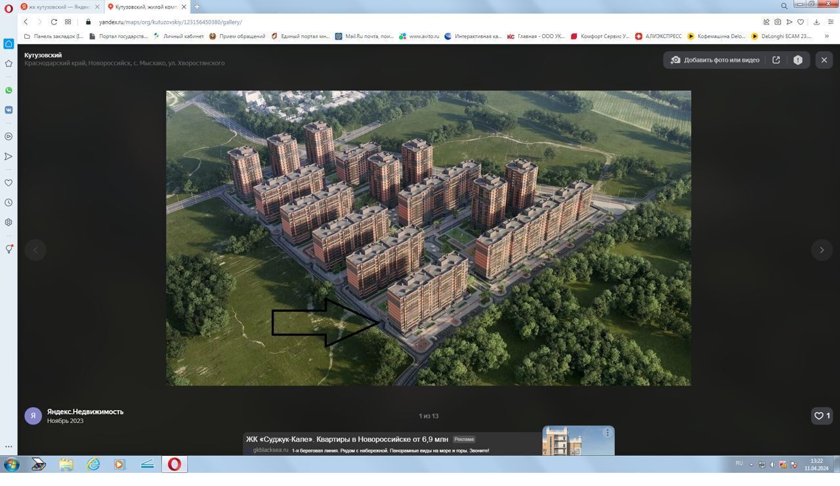Open the downloads icon in the toolbar
This screenshot has height=486, width=840.
(x=816, y=22)
